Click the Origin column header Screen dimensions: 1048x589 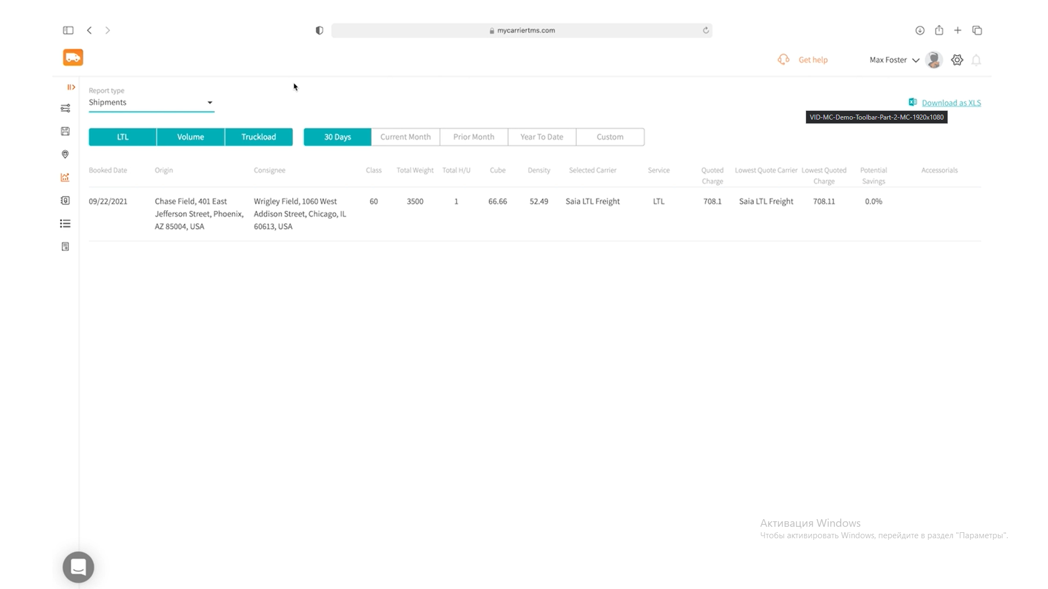pyautogui.click(x=164, y=170)
